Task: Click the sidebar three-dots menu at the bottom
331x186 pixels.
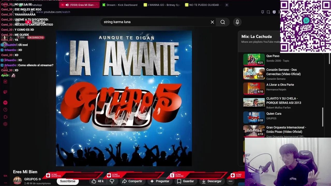Action: coord(5,183)
